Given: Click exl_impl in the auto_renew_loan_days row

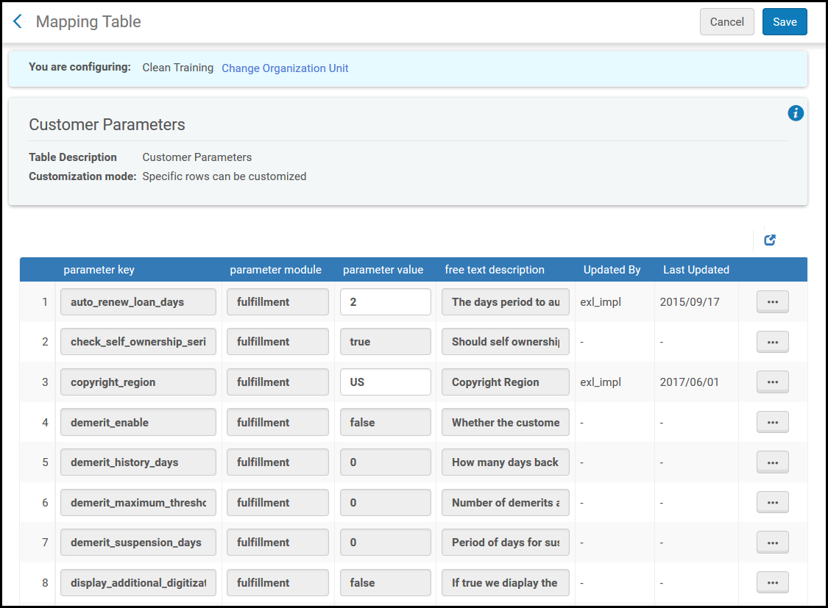Looking at the screenshot, I should tap(601, 301).
